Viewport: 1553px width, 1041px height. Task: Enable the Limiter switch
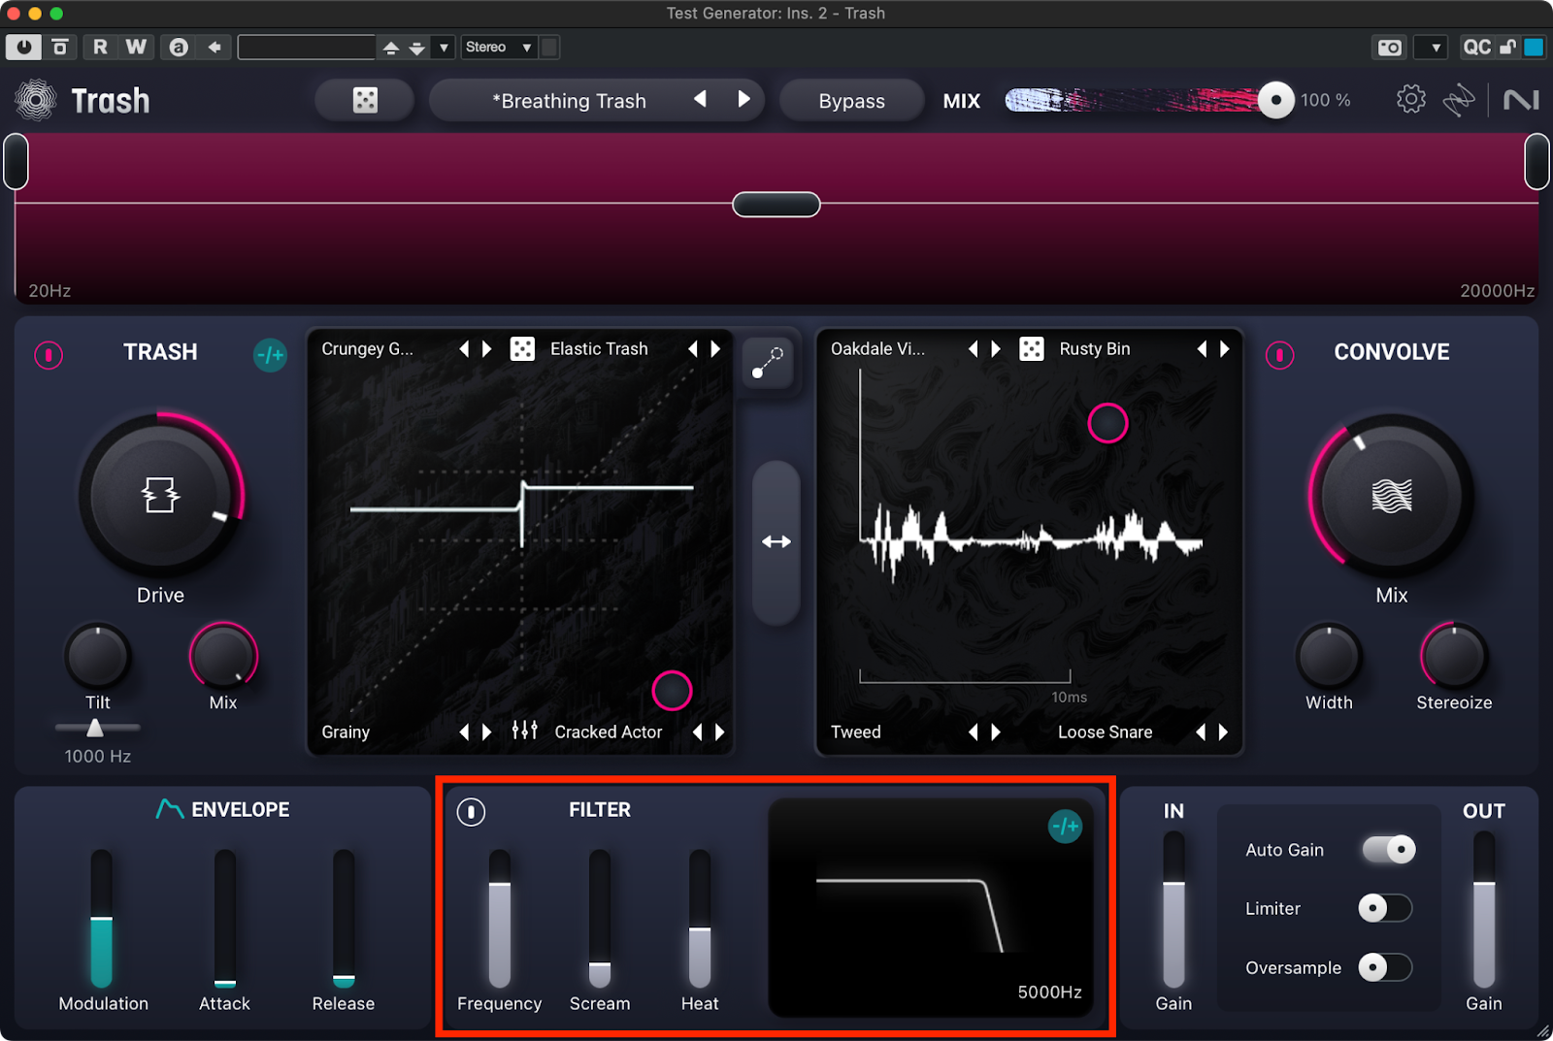(1385, 908)
